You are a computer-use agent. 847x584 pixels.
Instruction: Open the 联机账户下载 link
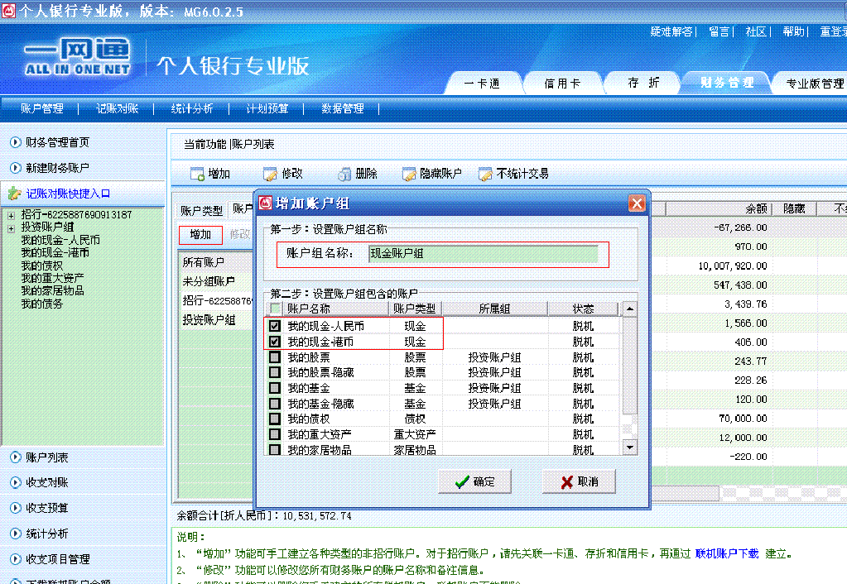726,553
